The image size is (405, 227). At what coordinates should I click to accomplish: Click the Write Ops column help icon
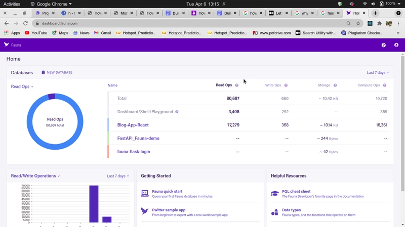[286, 85]
